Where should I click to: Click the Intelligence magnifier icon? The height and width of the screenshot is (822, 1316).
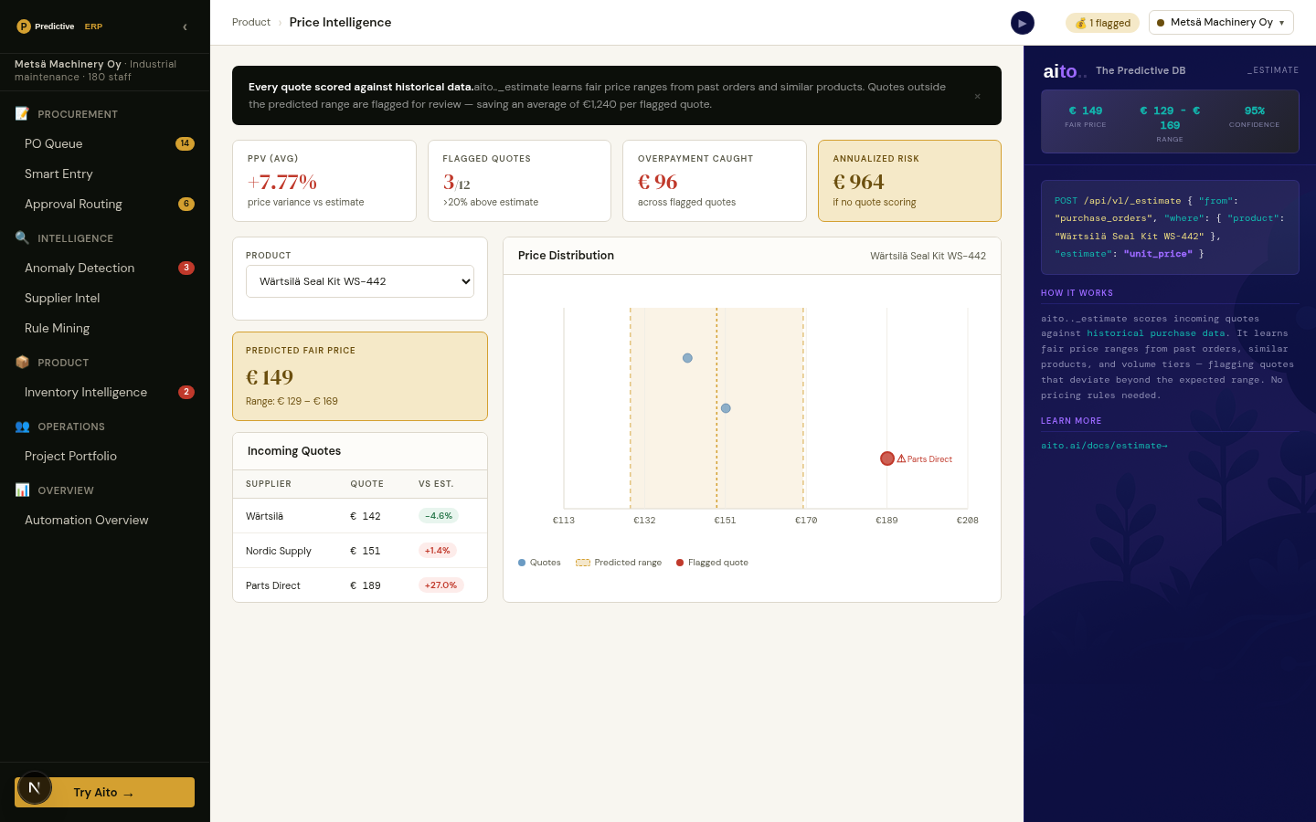point(22,237)
